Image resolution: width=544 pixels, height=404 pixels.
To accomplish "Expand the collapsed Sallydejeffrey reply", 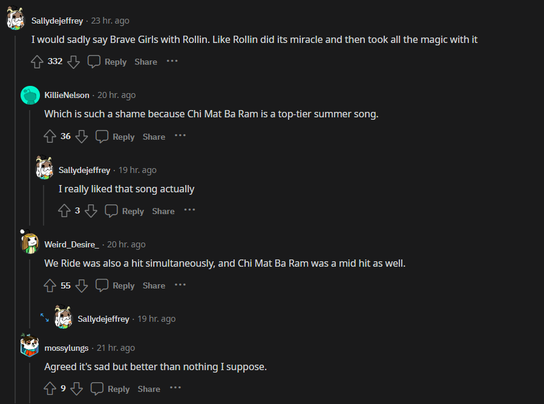I will coord(45,317).
